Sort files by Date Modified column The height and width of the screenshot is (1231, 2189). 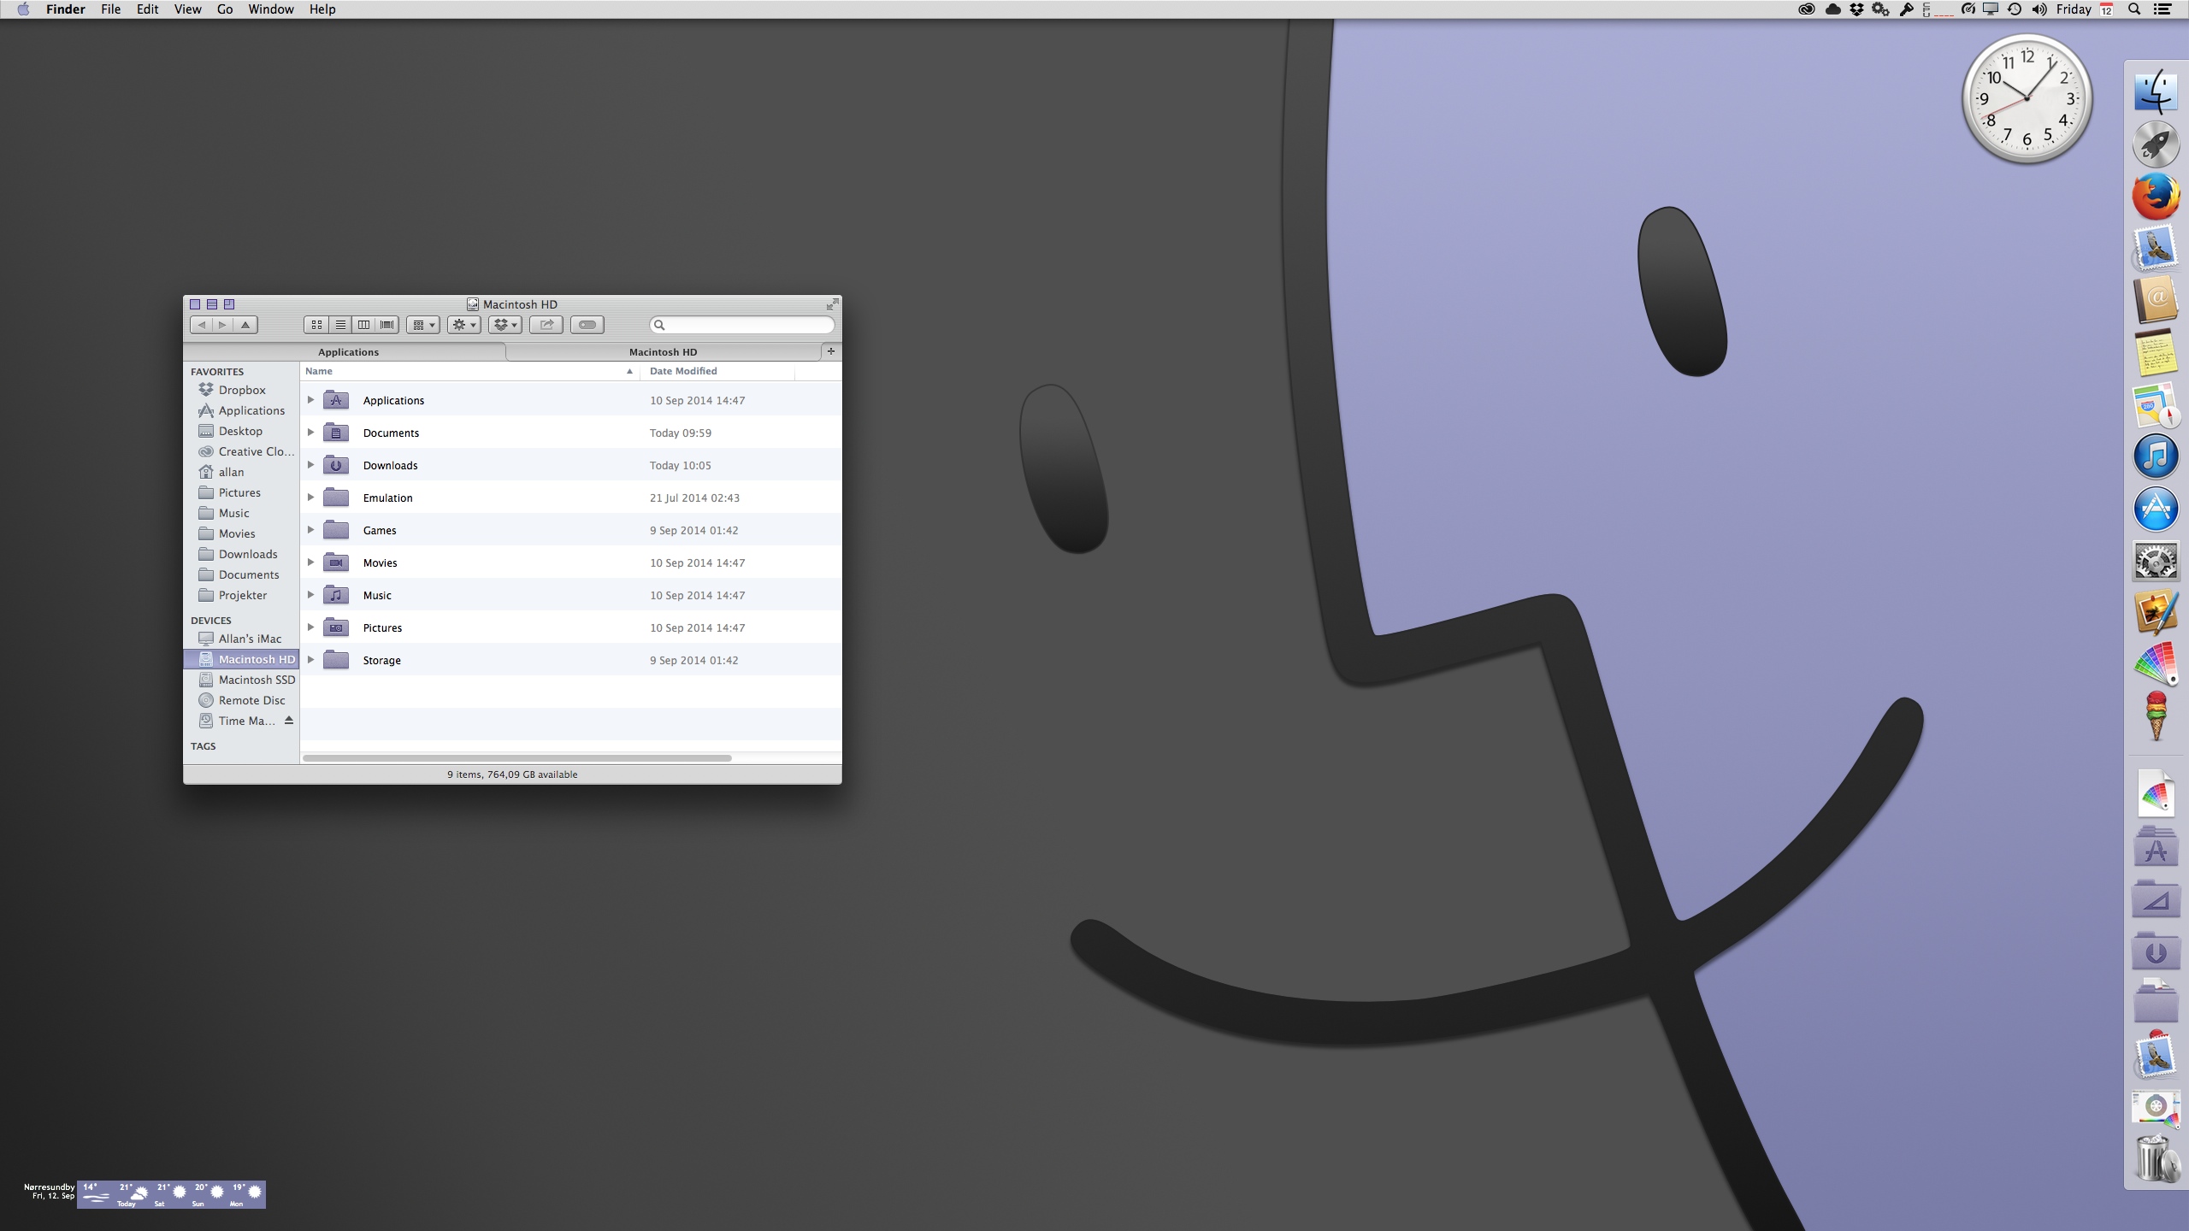coord(718,371)
